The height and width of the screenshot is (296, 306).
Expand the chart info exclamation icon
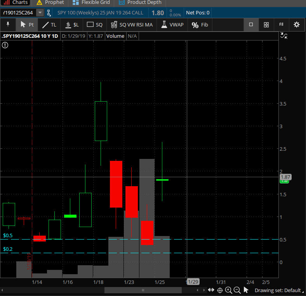5,45
